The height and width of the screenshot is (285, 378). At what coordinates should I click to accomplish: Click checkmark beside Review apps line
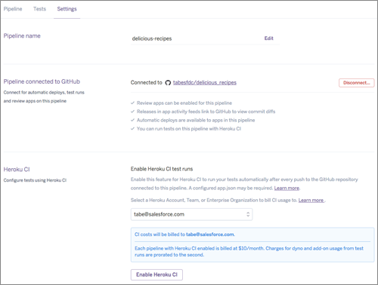click(x=132, y=103)
